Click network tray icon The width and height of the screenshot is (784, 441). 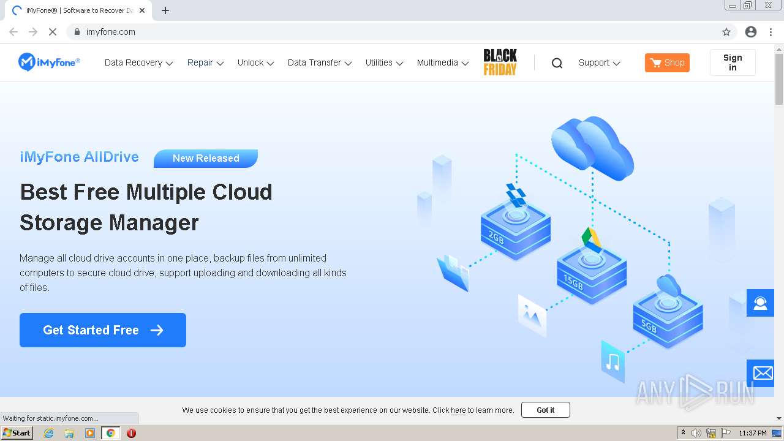(x=711, y=433)
